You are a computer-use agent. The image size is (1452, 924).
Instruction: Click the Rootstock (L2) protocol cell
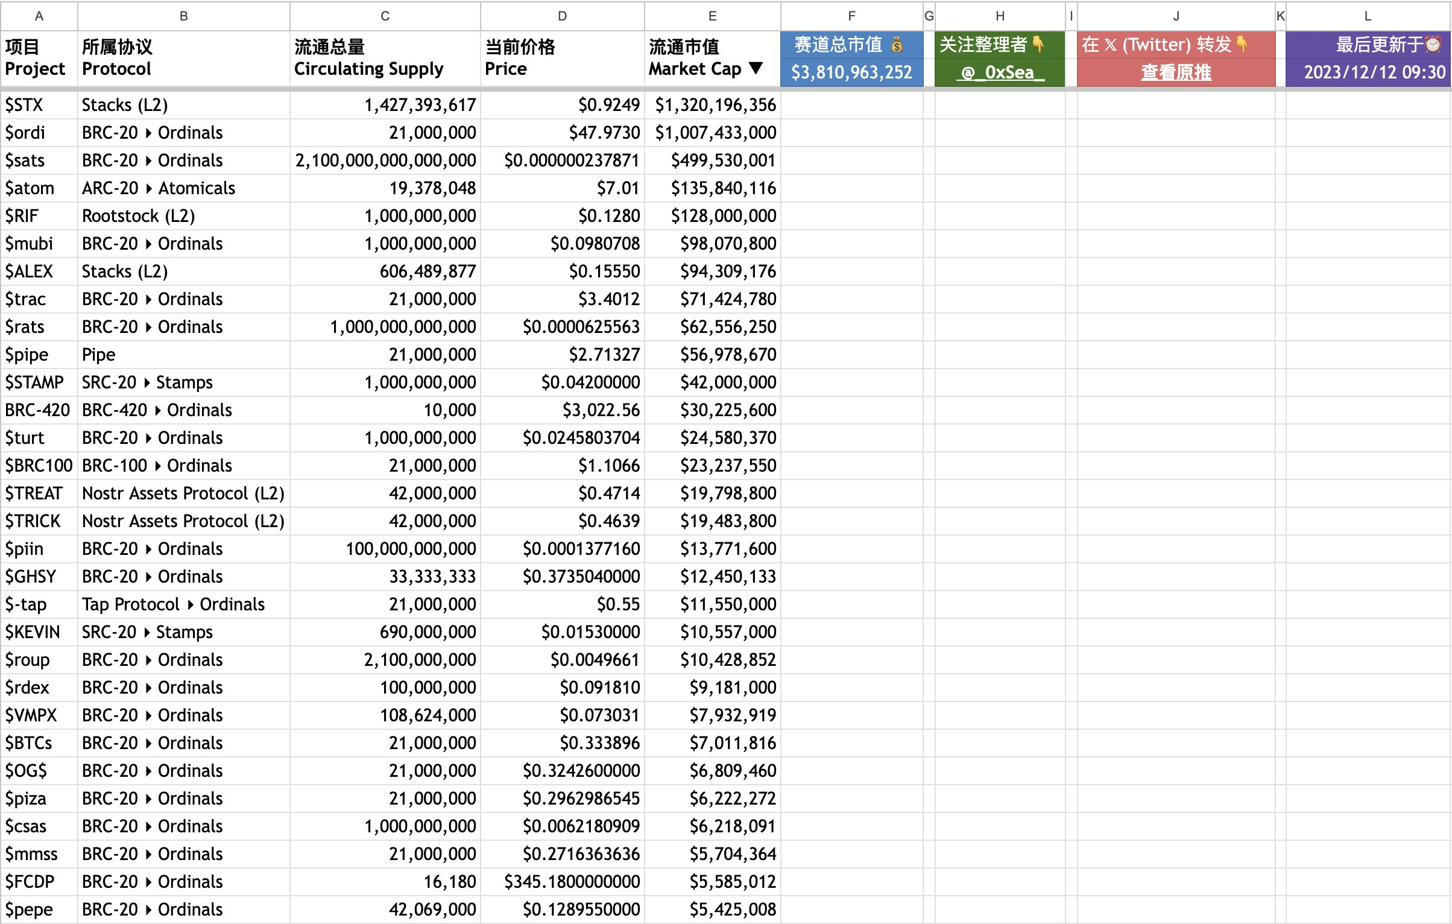tap(184, 216)
